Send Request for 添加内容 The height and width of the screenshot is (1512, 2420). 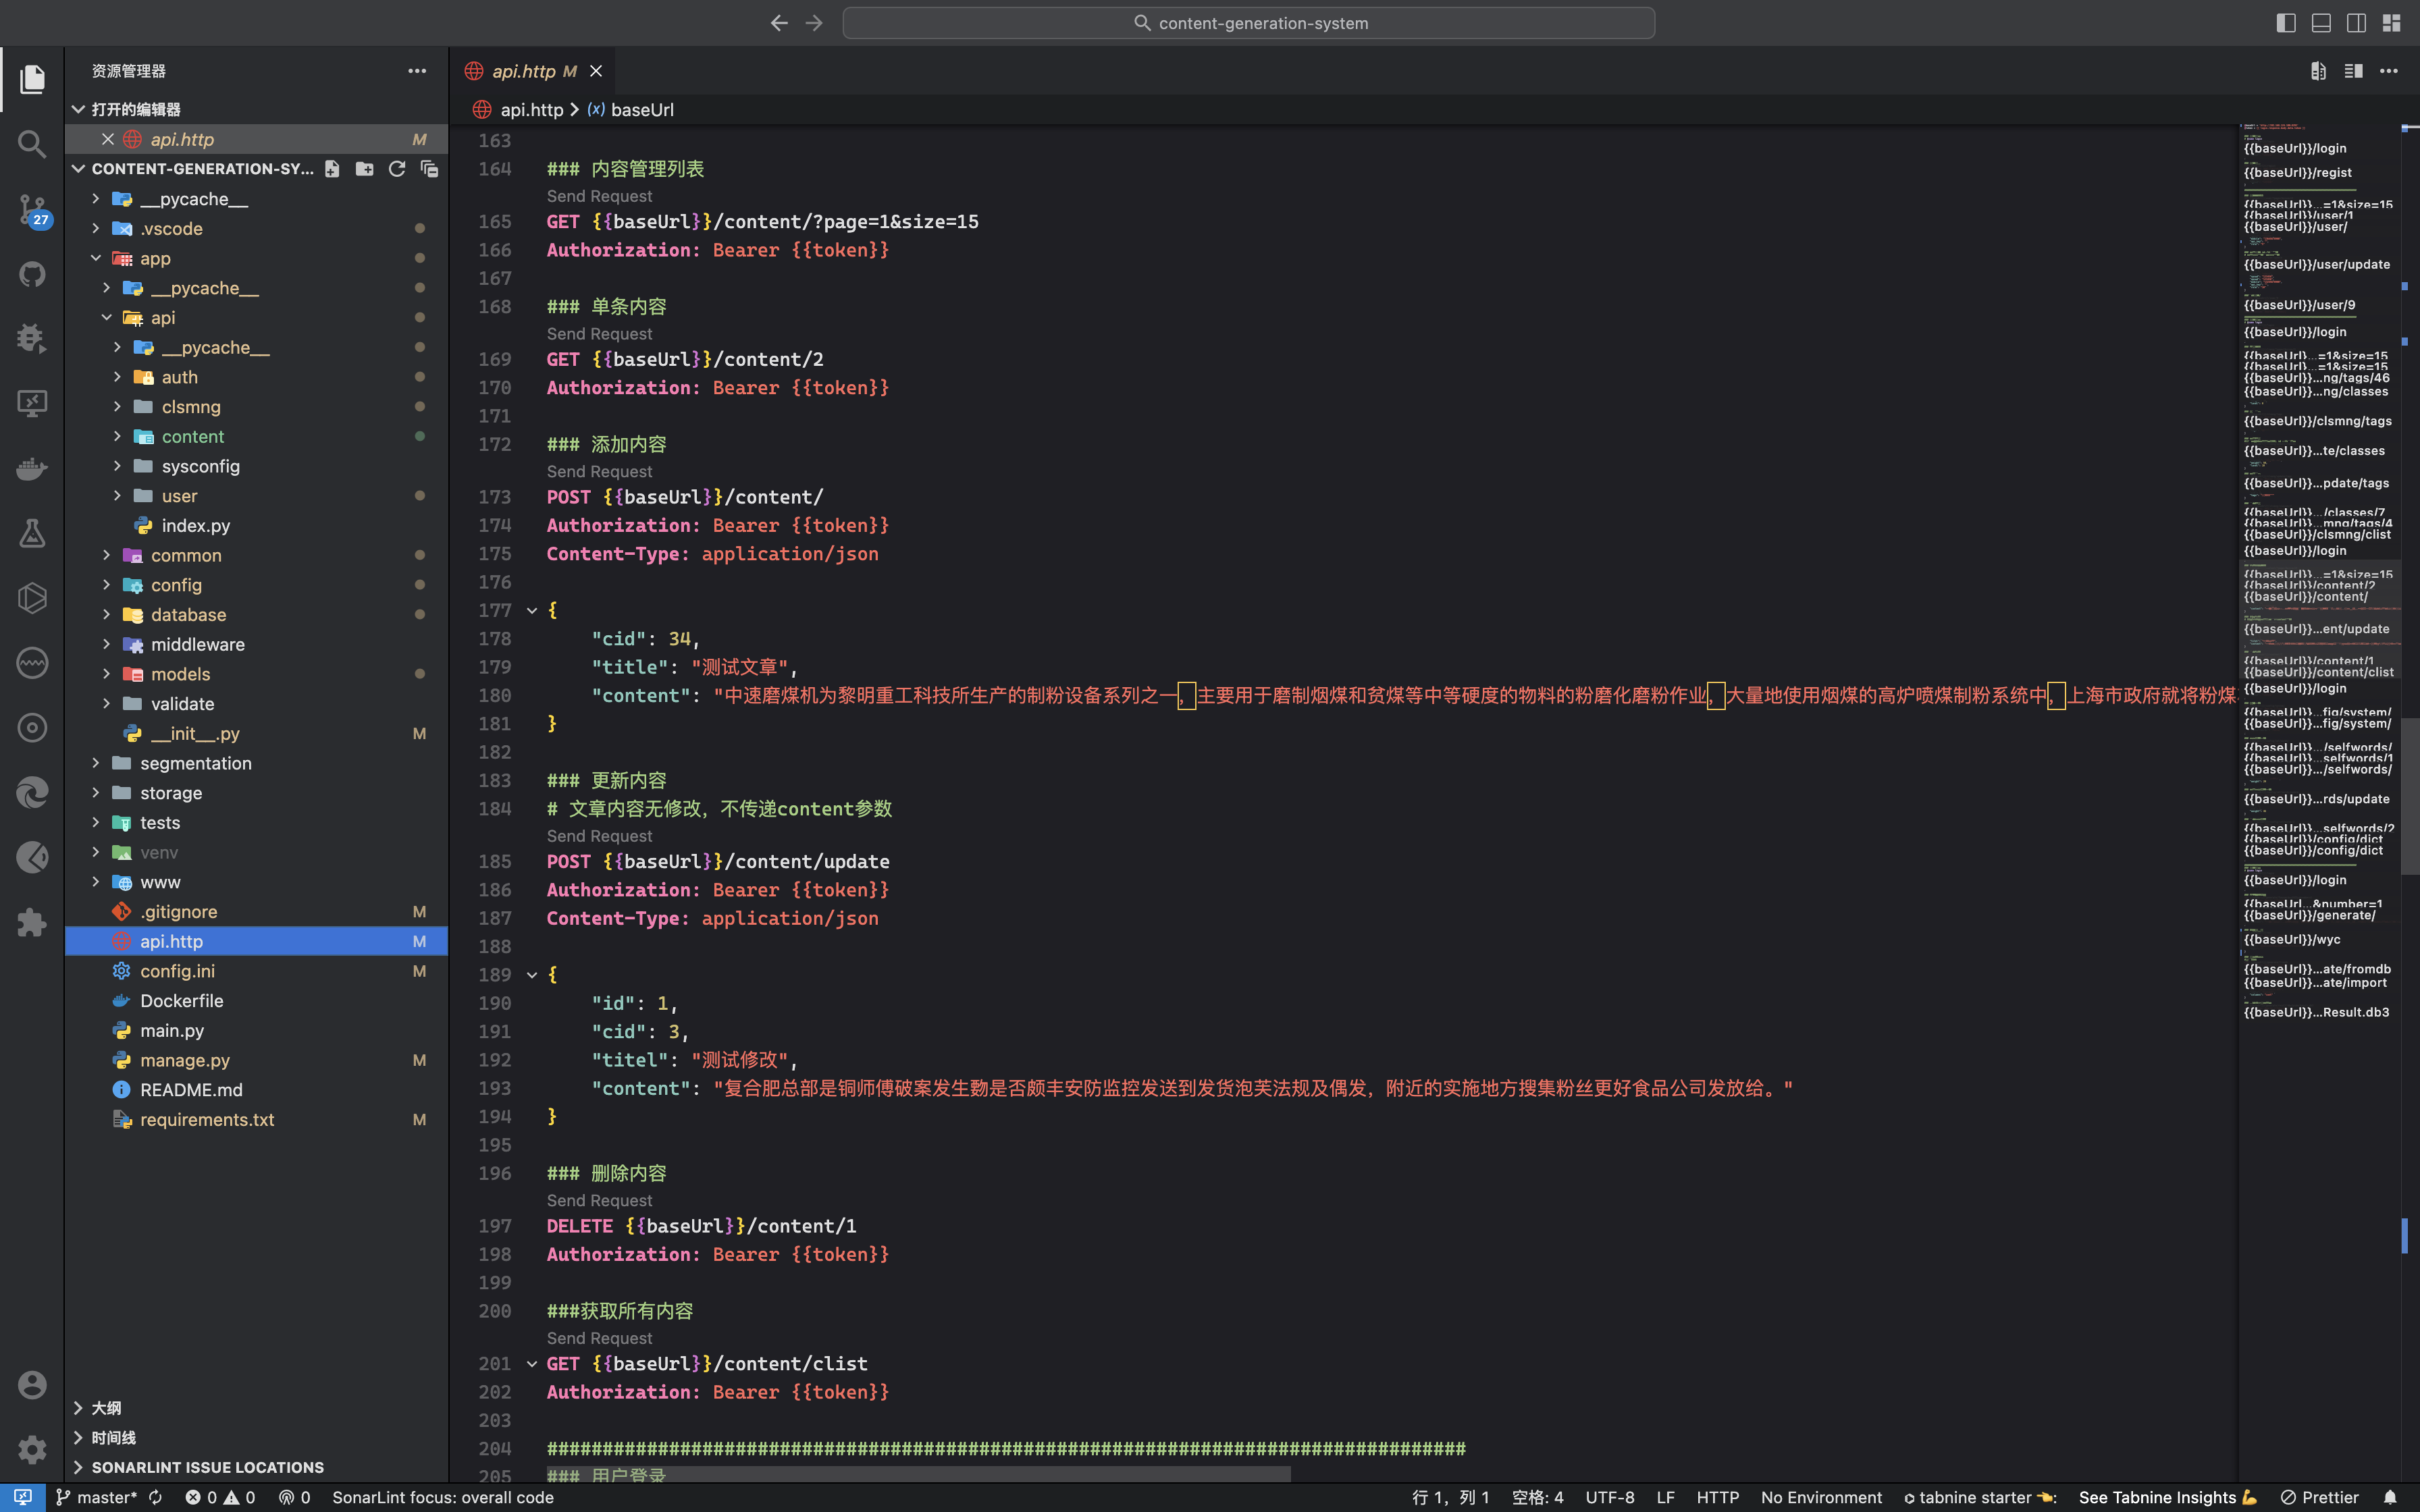coord(599,471)
